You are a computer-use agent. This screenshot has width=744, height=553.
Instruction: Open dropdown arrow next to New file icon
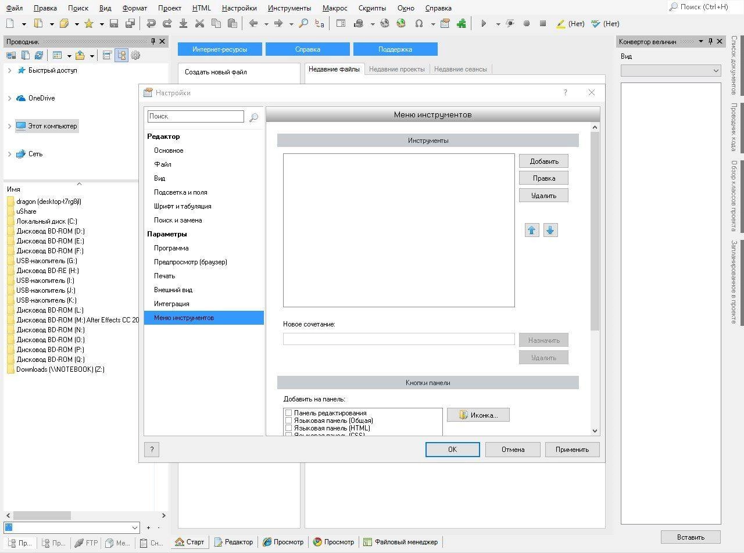24,24
